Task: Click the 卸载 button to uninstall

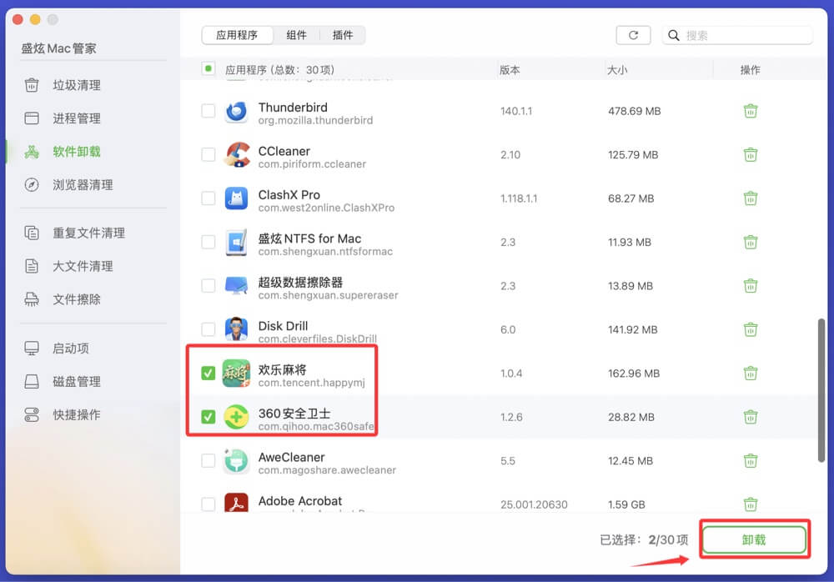Action: [x=753, y=539]
